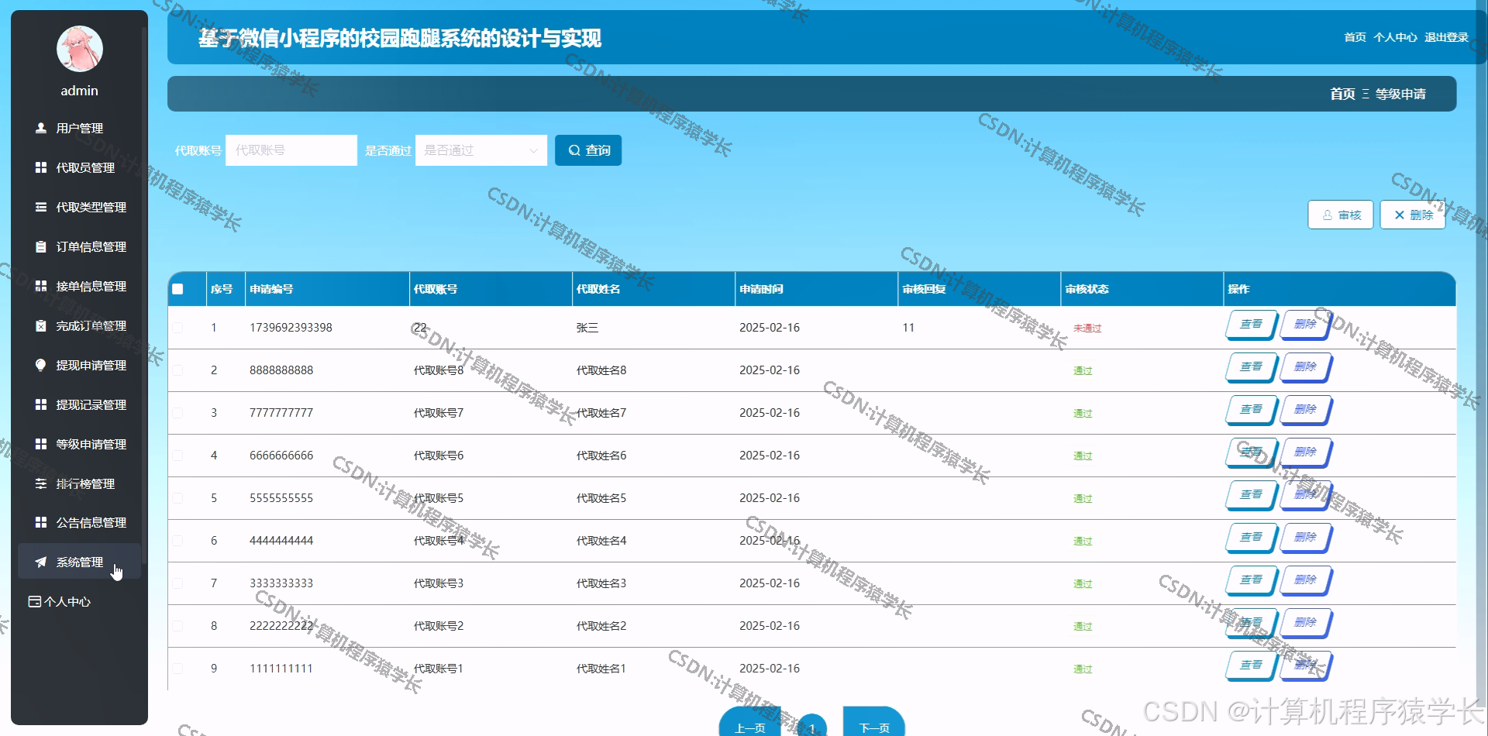The width and height of the screenshot is (1488, 736).
Task: Check the row checkbox for 5555555555
Action: click(177, 498)
